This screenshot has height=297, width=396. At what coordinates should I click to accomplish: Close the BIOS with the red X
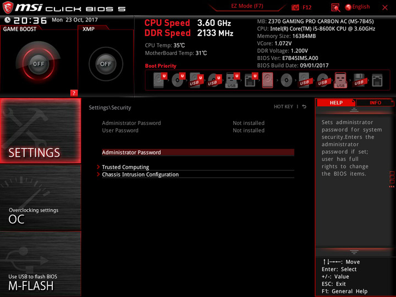click(x=385, y=8)
